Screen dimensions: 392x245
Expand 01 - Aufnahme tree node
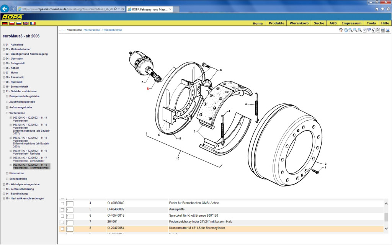click(4, 44)
